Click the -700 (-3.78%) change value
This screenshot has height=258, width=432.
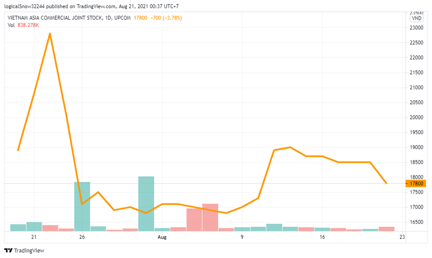(x=166, y=18)
